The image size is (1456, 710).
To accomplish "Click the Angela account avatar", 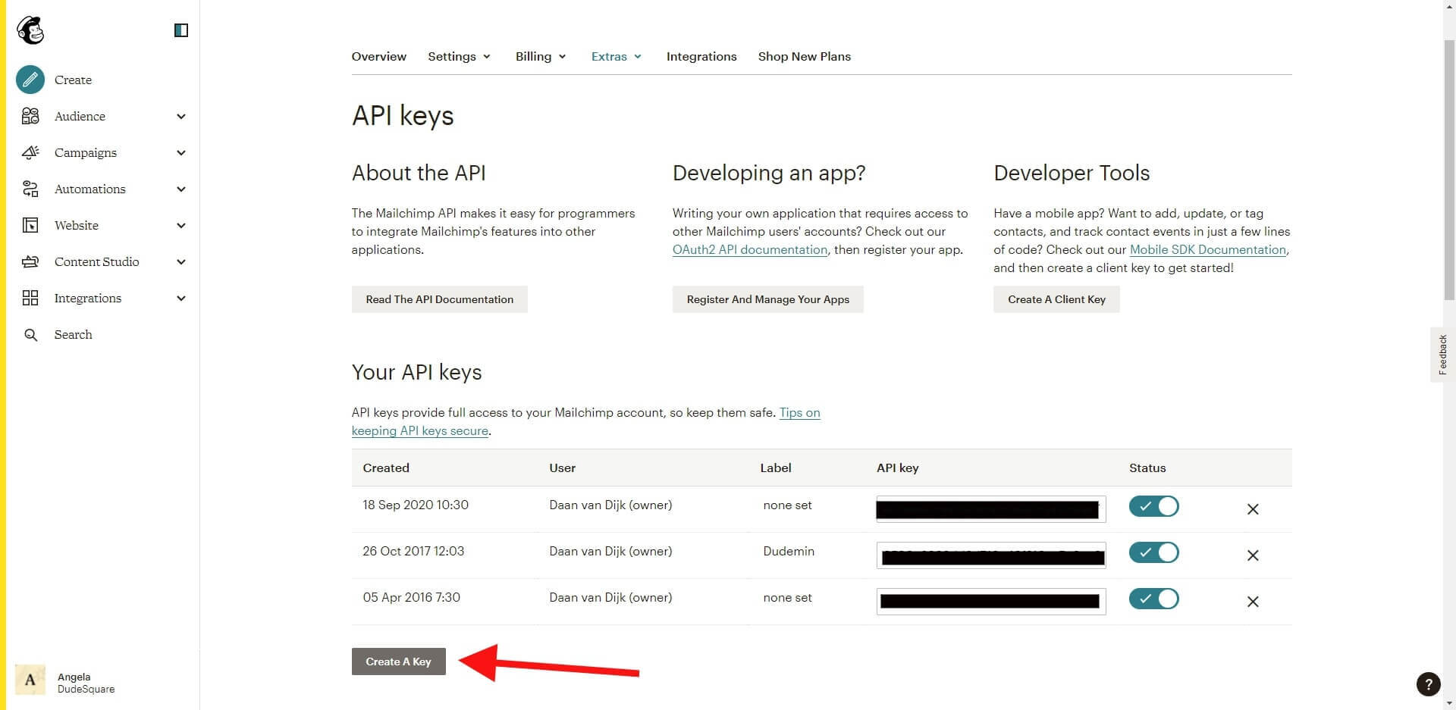I will coord(30,680).
